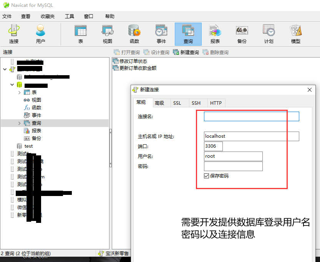
Task: Click the 连接名 input field
Action: click(251, 116)
